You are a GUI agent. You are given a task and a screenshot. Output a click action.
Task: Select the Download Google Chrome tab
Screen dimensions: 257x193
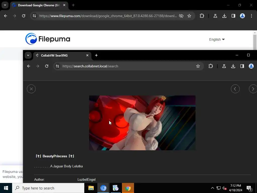coord(39,5)
